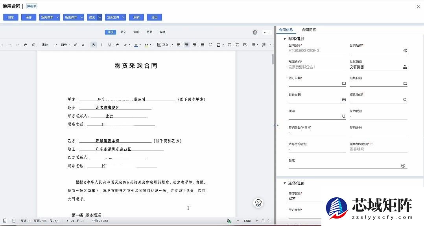Screen dimensions: 424x226
Task: Click the 保存 button
Action: pyautogui.click(x=28, y=17)
